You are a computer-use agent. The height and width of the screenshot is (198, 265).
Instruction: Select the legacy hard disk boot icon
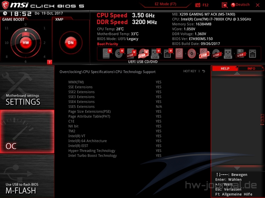179,54
